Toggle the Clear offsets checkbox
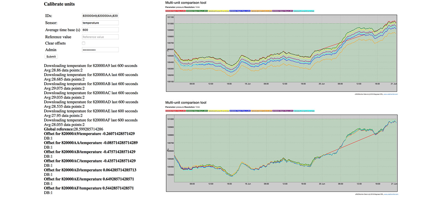 click(x=84, y=43)
